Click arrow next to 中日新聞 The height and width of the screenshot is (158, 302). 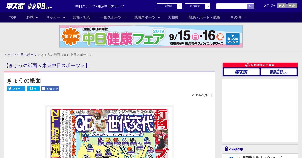pos(180,6)
